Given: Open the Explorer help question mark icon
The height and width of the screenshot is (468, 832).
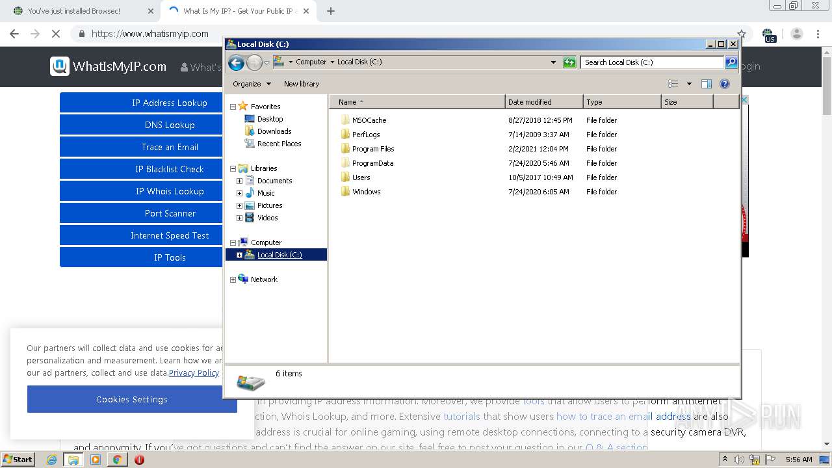Looking at the screenshot, I should [x=725, y=84].
